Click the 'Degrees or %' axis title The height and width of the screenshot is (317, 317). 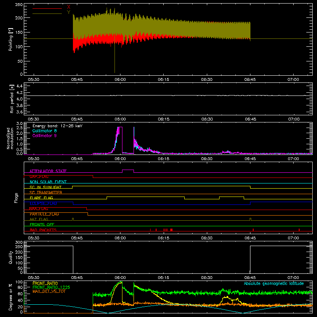[11, 297]
